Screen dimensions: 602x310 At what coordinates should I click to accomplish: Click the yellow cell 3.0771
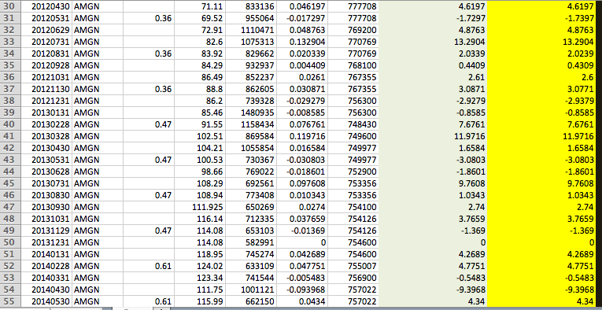[541, 89]
